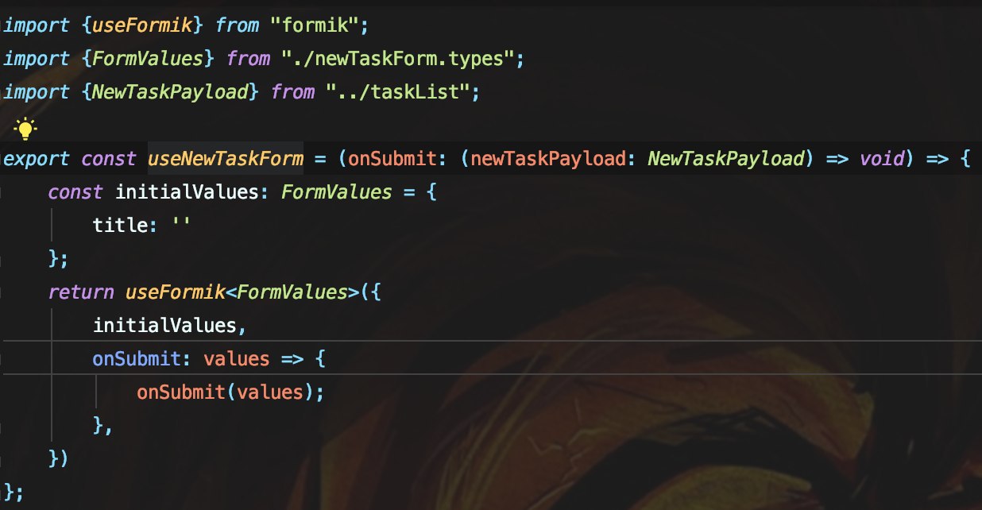Click "FormValues" generic inside the angle brackets

pyautogui.click(x=292, y=292)
